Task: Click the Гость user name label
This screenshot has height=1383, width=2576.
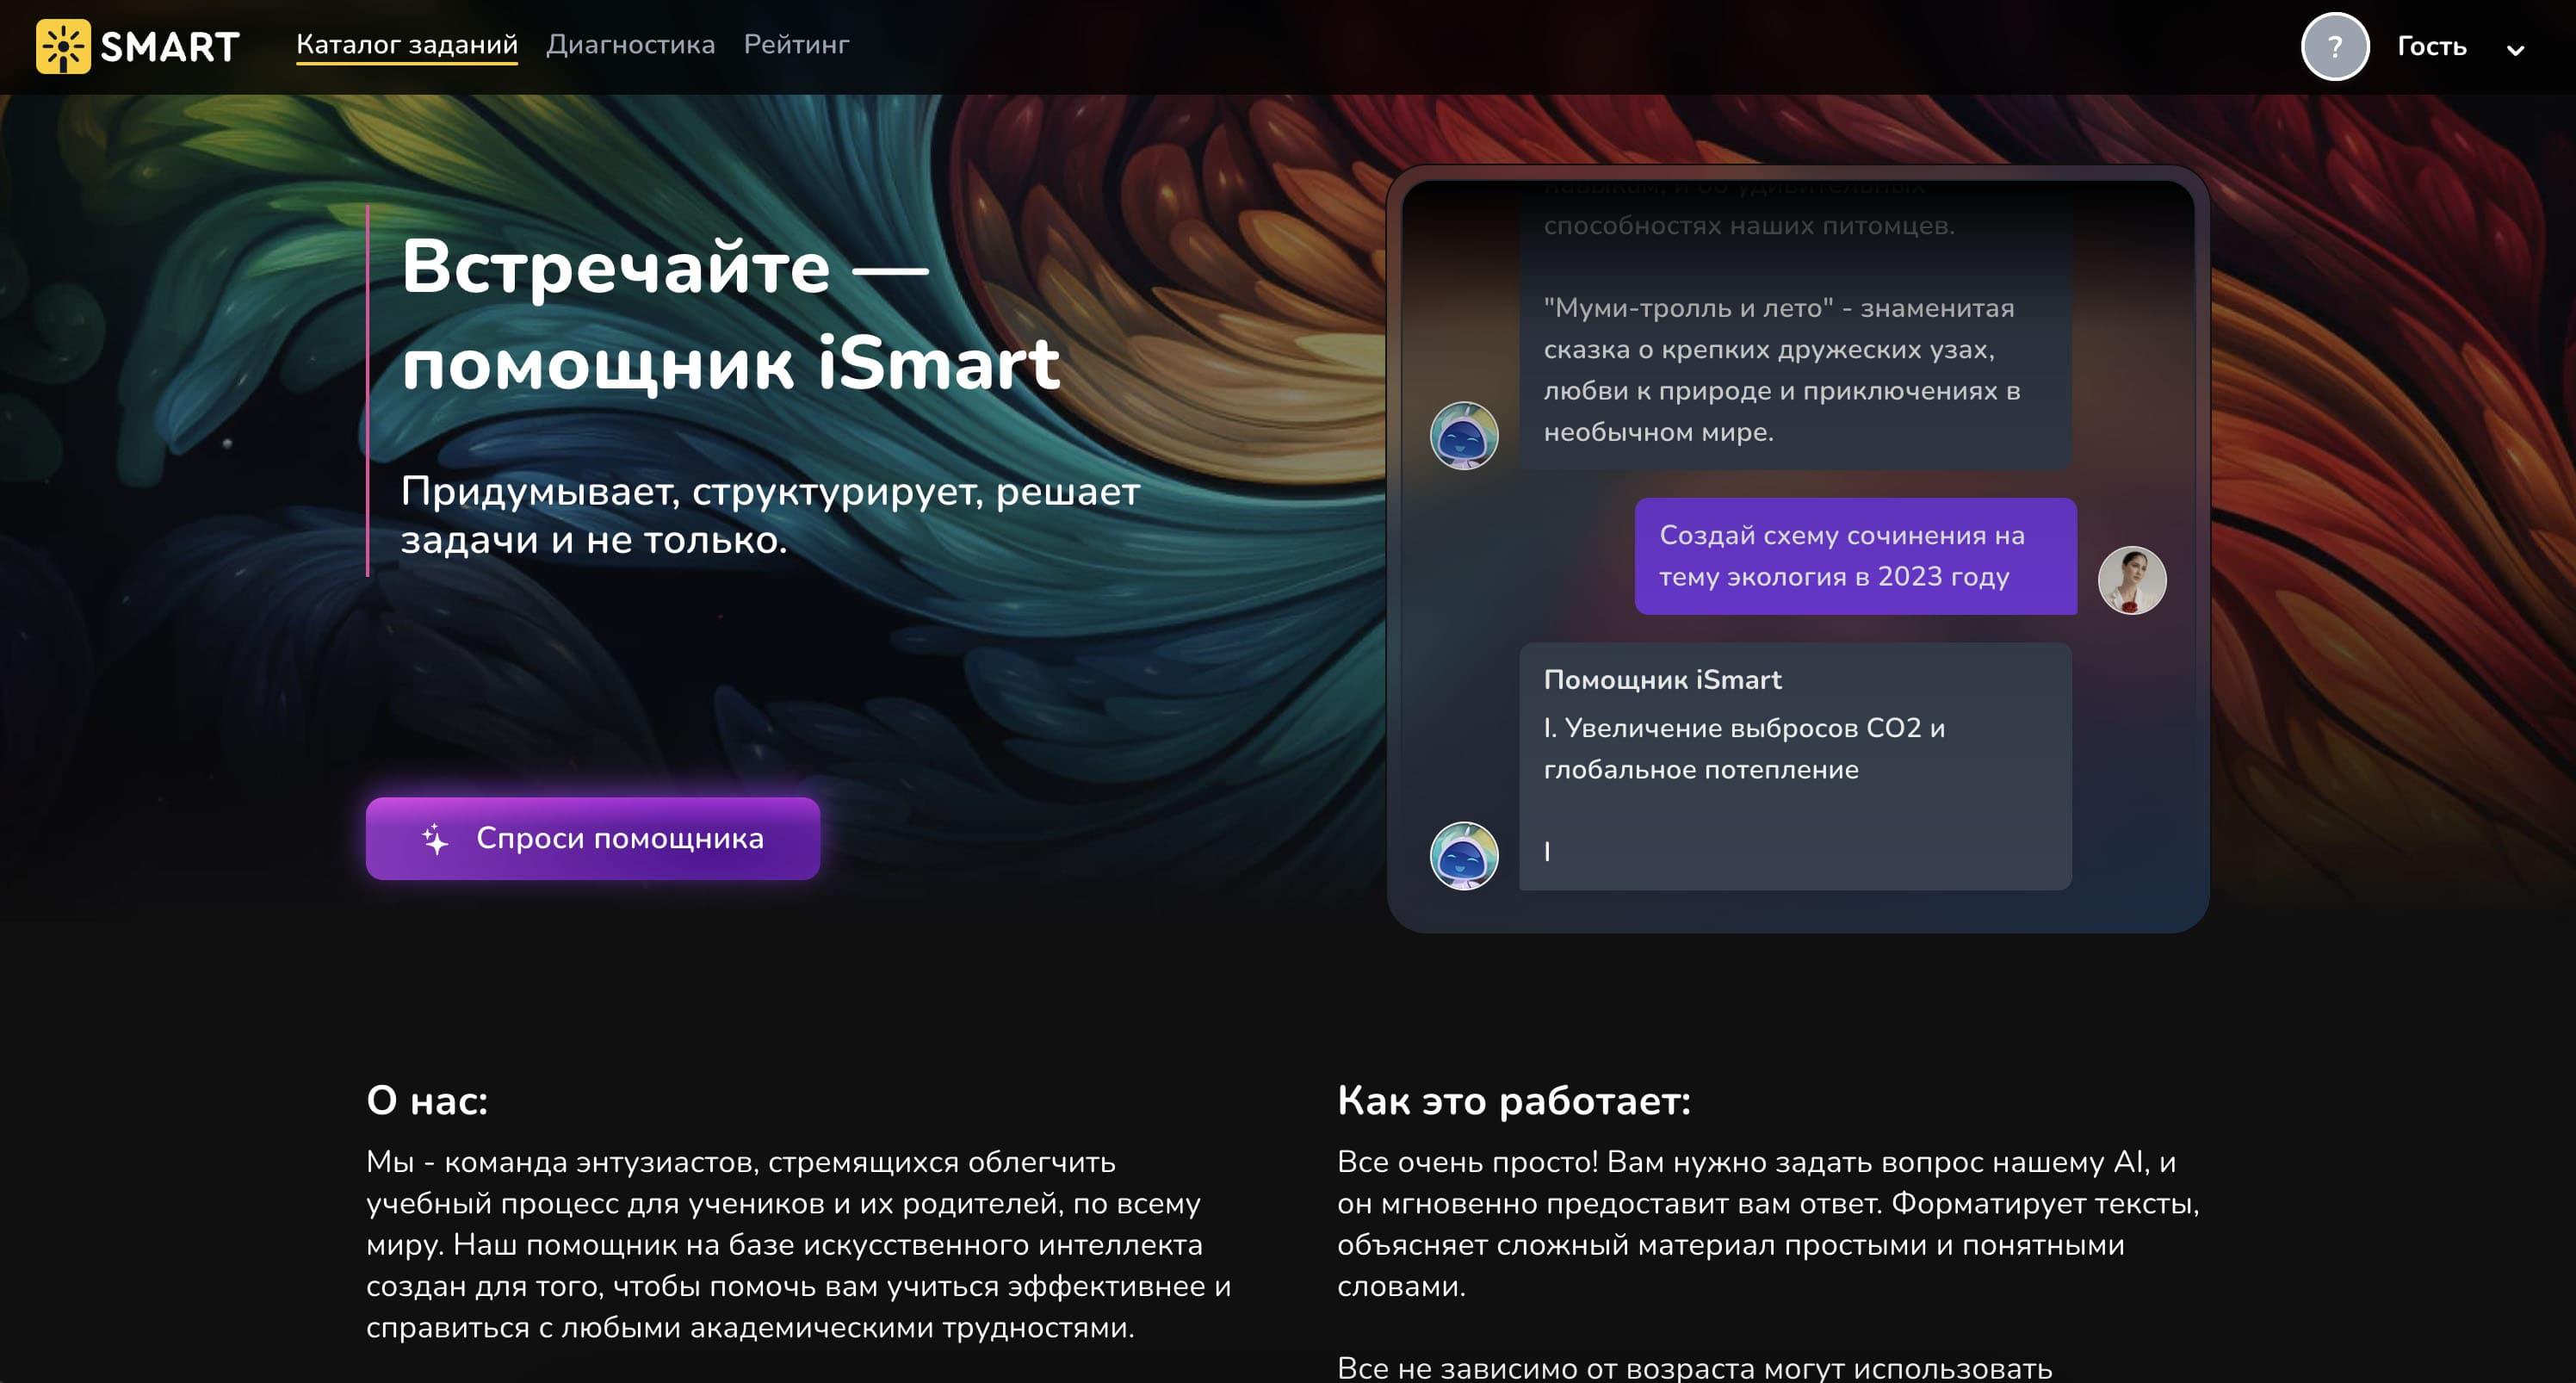Action: coord(2431,46)
